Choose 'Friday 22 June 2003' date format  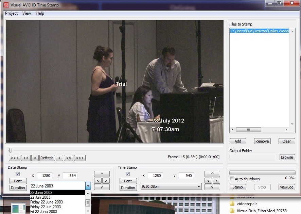tap(47, 202)
